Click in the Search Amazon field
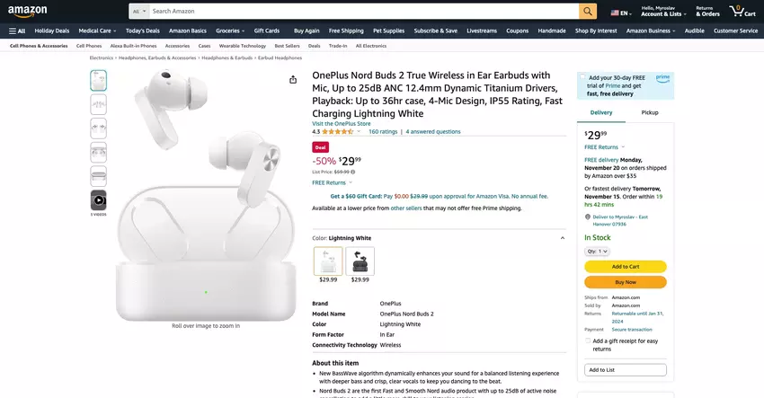Screen dimensions: 764x398 [363, 11]
